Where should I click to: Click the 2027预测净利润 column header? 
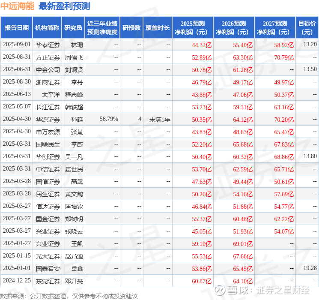275,28
